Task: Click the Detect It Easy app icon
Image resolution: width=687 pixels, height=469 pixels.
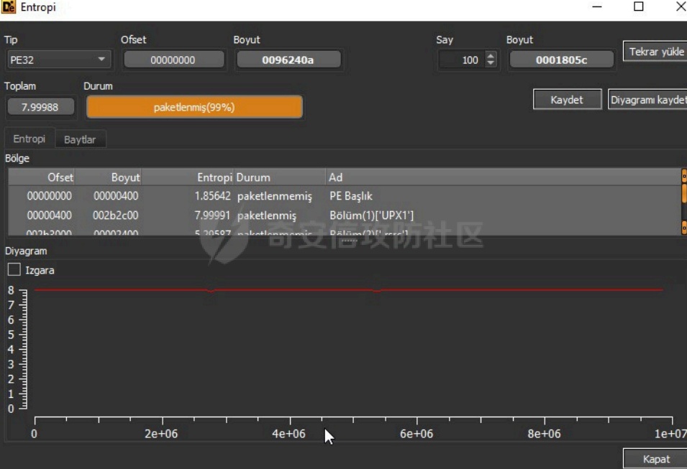Action: pyautogui.click(x=9, y=8)
